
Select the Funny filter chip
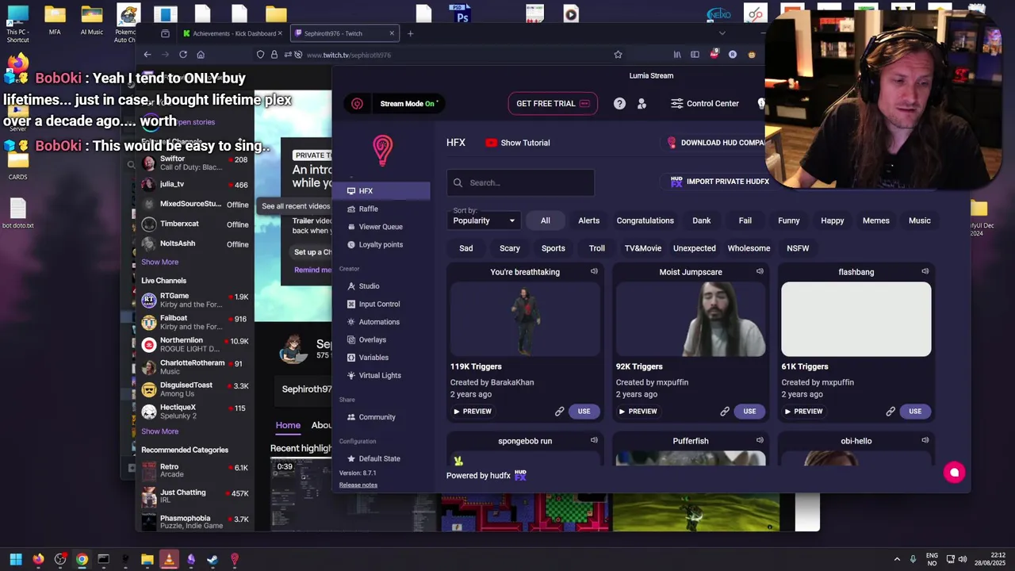[789, 220]
